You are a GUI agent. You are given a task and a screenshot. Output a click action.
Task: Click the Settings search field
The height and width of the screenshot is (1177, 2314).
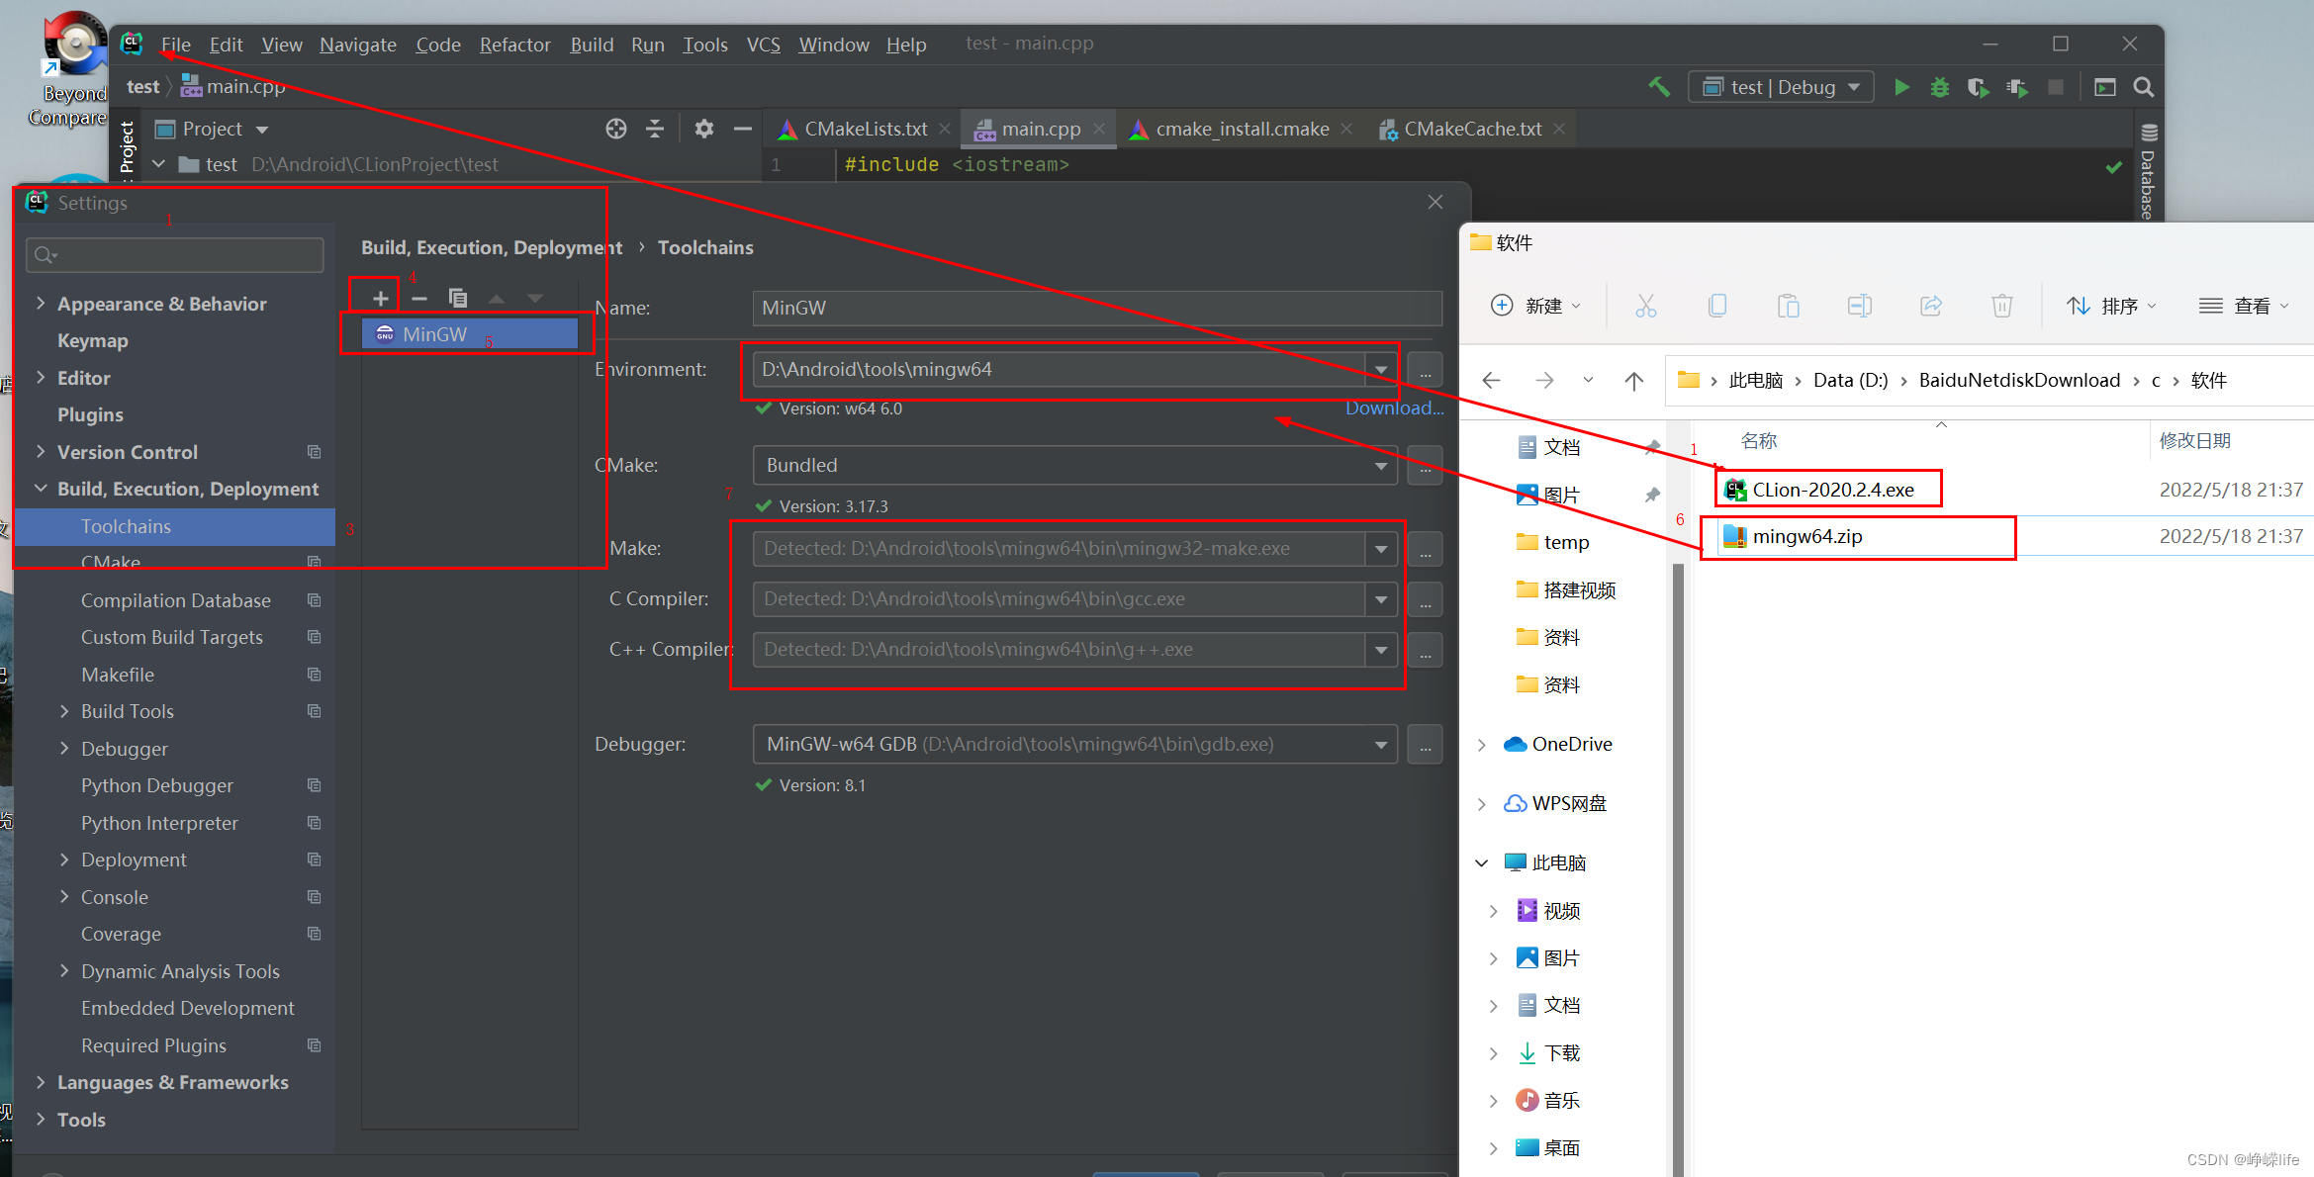(x=175, y=255)
